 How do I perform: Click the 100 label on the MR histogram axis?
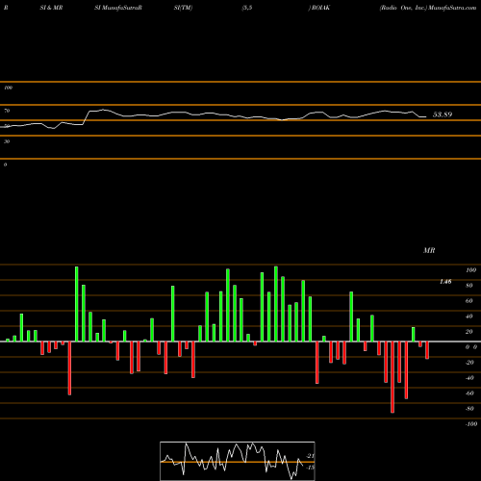(470, 270)
